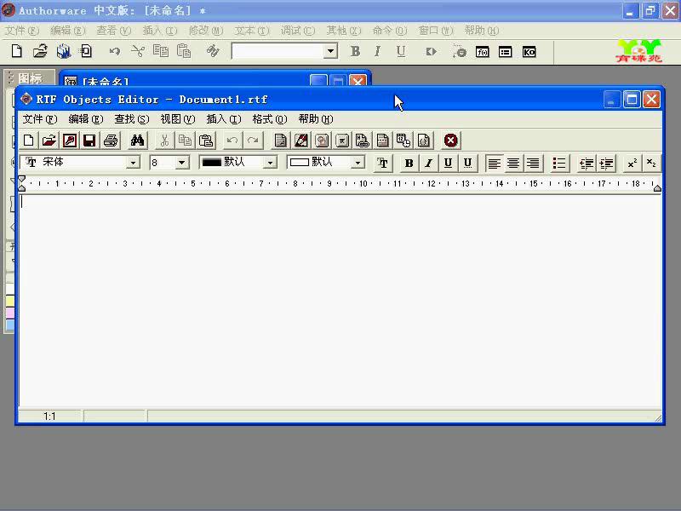Click the insert text file icon
The image size is (681, 511).
(x=382, y=141)
